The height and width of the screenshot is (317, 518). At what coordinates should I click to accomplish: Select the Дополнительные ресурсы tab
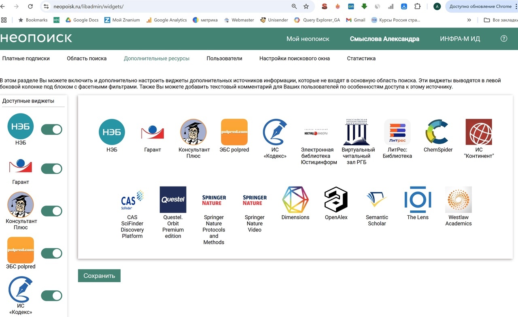tap(157, 58)
